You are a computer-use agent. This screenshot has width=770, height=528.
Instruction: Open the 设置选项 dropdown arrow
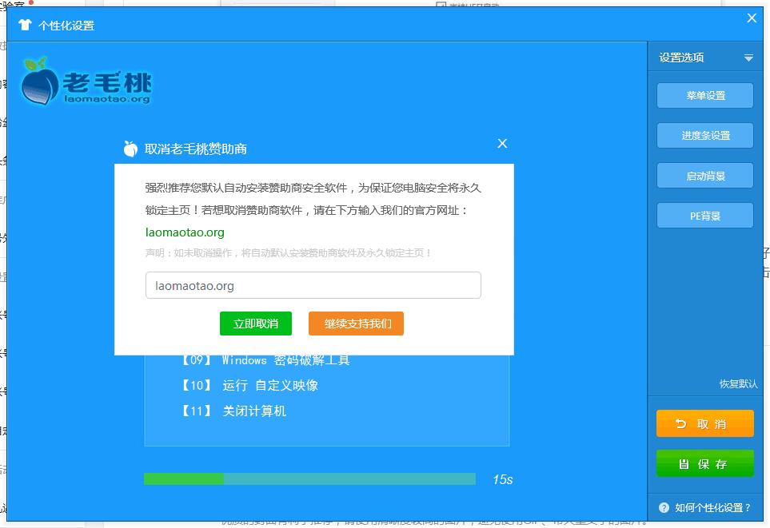point(750,58)
